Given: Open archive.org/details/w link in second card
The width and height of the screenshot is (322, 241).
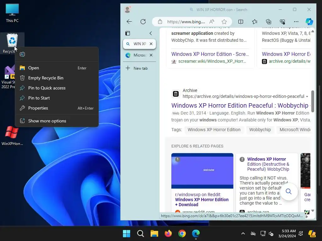Looking at the screenshot, I should tap(289, 61).
